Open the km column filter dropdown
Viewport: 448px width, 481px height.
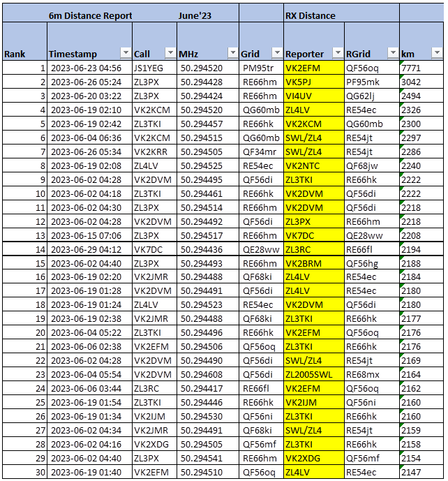click(434, 53)
